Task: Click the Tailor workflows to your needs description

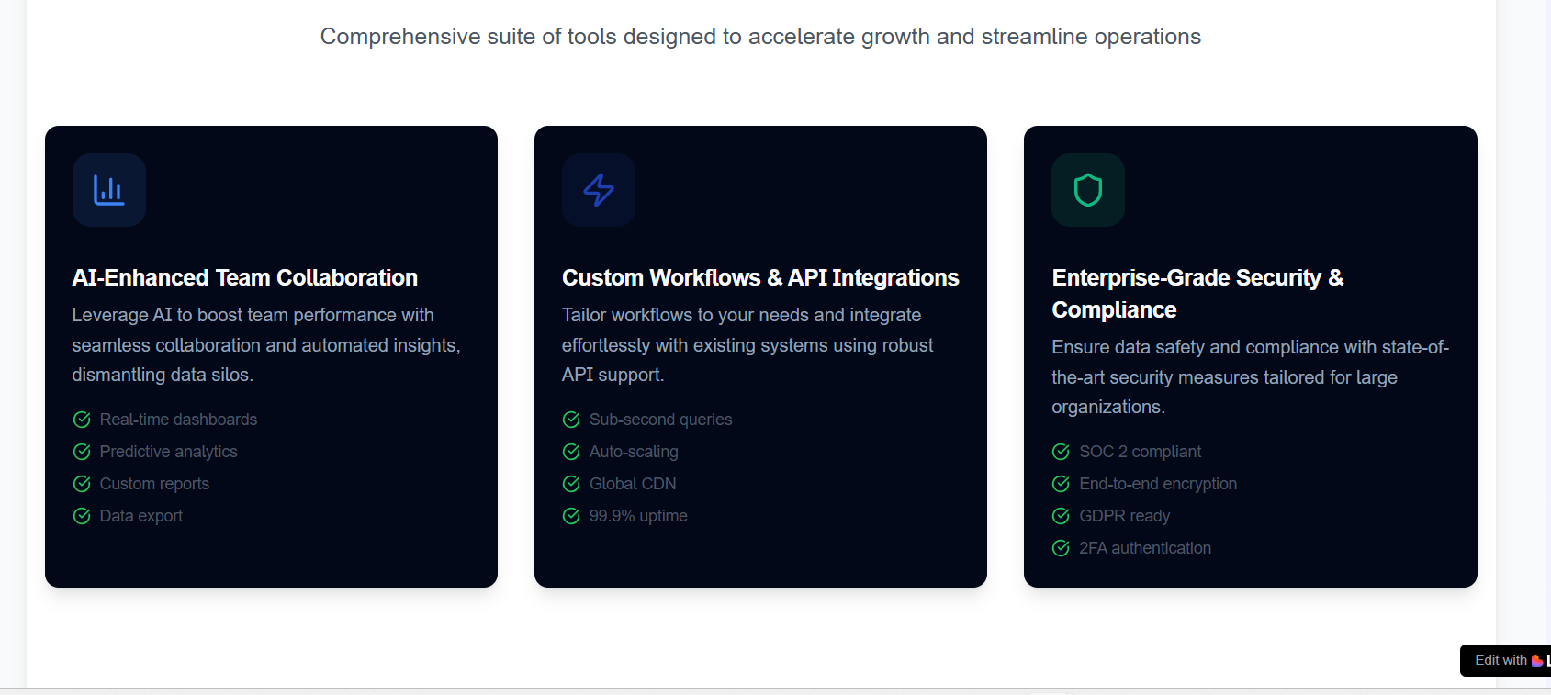Action: point(747,345)
